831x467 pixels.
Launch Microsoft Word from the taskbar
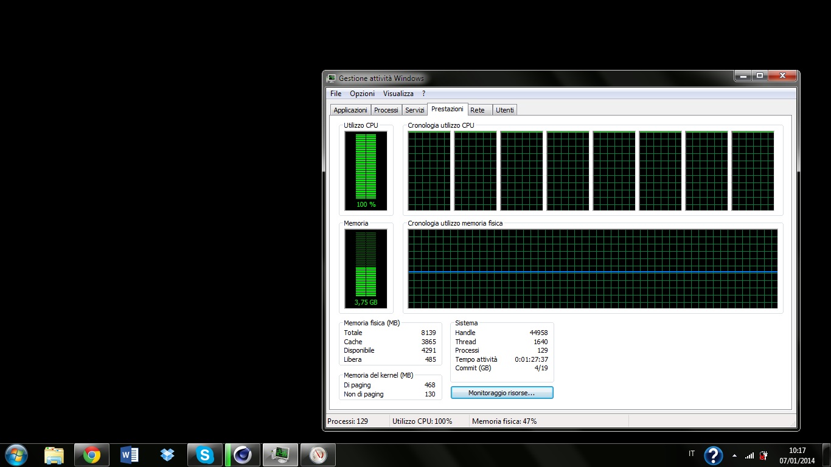(130, 455)
